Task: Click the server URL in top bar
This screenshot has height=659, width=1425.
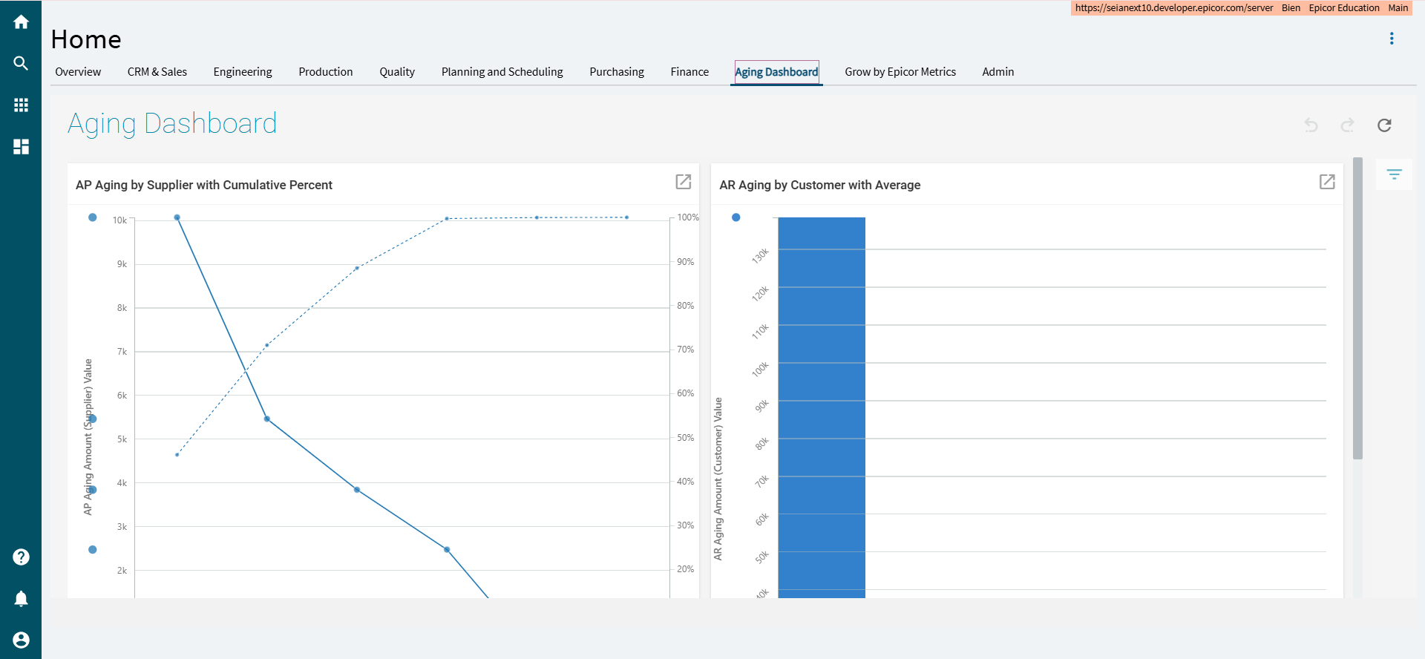Action: coord(1173,8)
